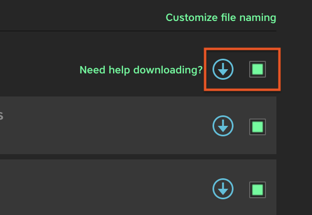This screenshot has height=215, width=312.
Task: Uncheck the middle row's green checkbox
Action: pyautogui.click(x=258, y=127)
